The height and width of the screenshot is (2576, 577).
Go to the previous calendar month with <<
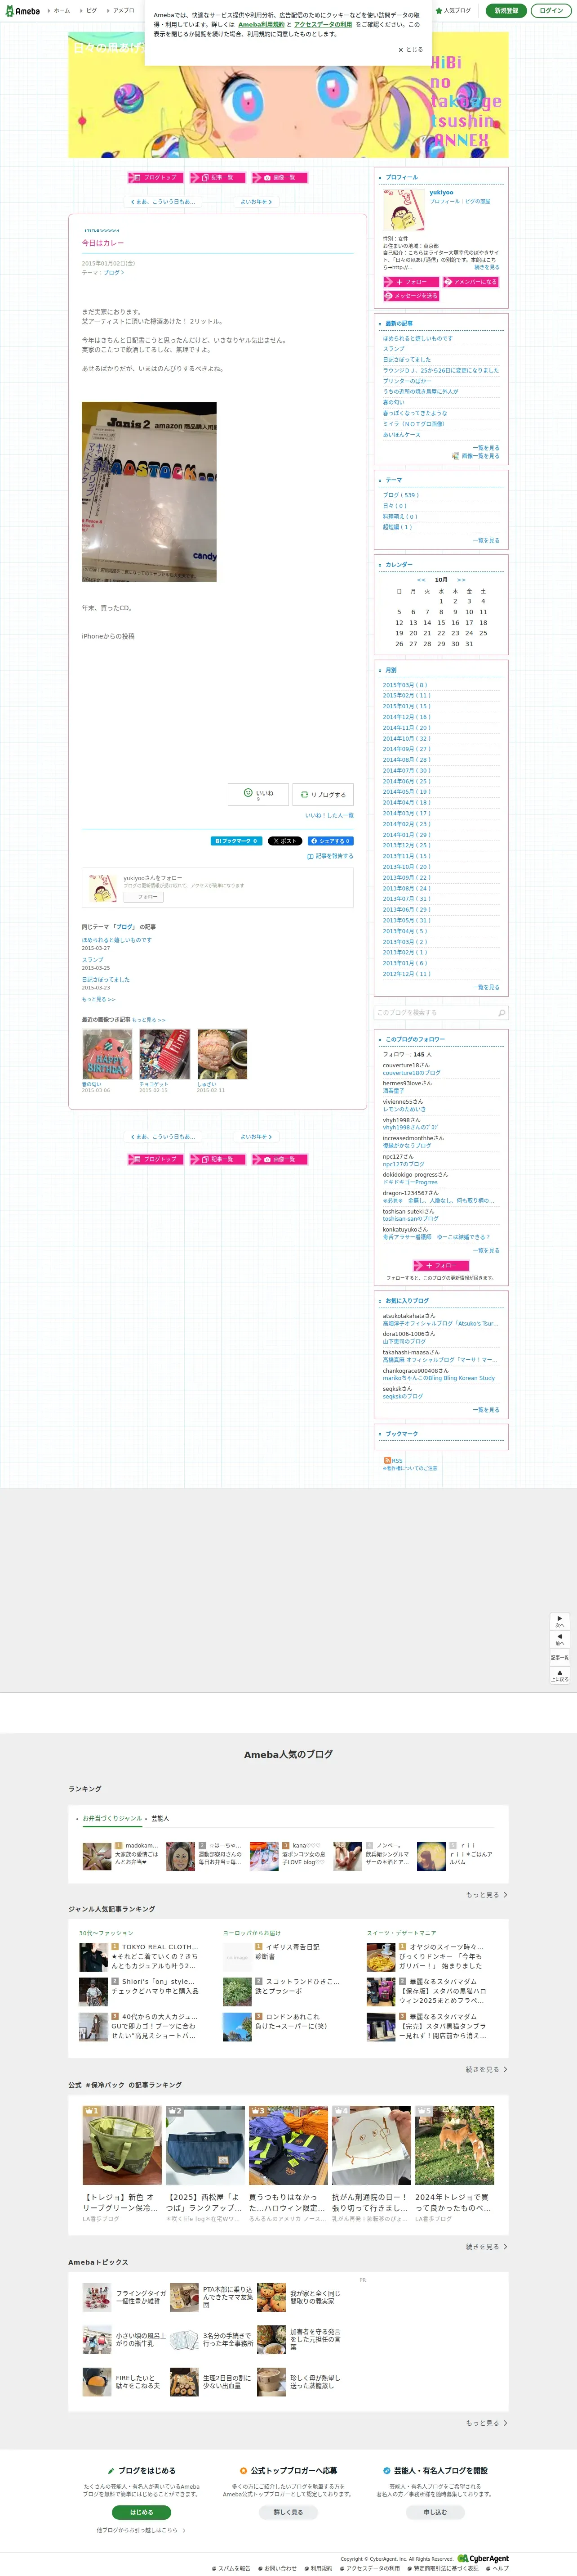point(421,580)
